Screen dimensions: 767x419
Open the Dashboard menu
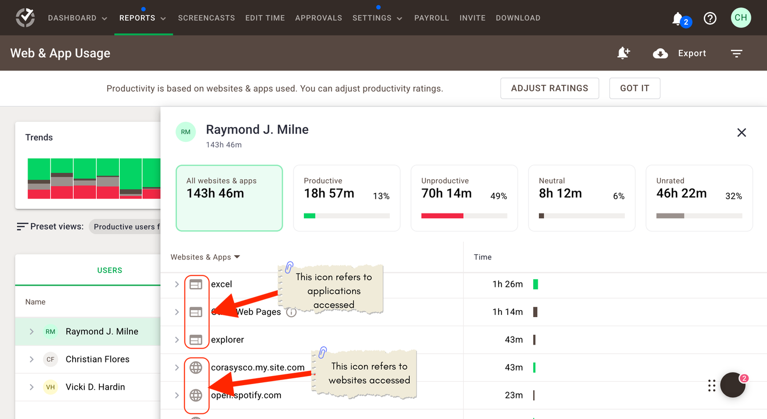pos(77,18)
